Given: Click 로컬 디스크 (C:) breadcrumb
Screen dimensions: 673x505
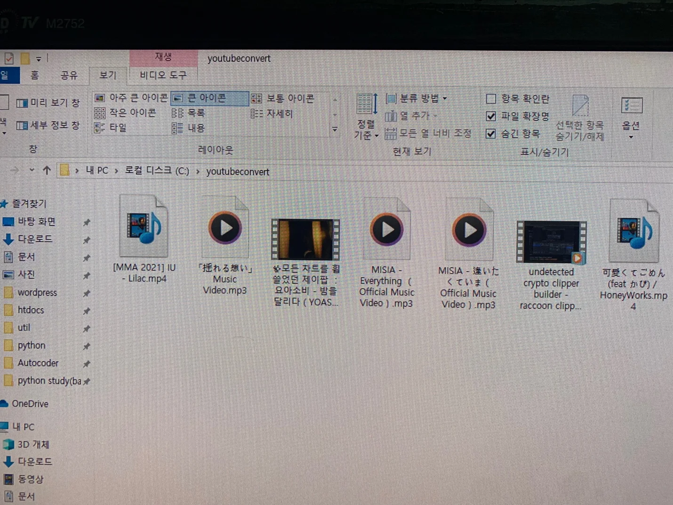Looking at the screenshot, I should click(157, 170).
